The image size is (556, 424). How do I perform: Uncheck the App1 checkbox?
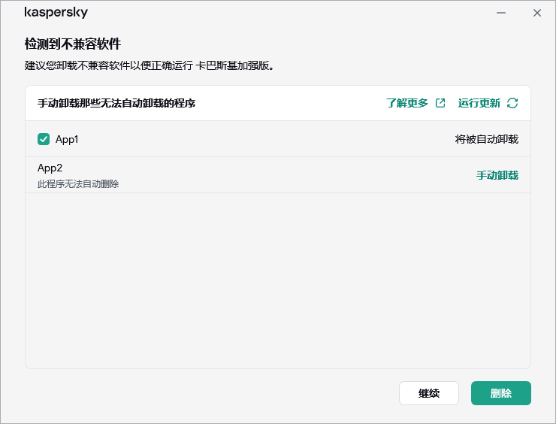pos(44,139)
